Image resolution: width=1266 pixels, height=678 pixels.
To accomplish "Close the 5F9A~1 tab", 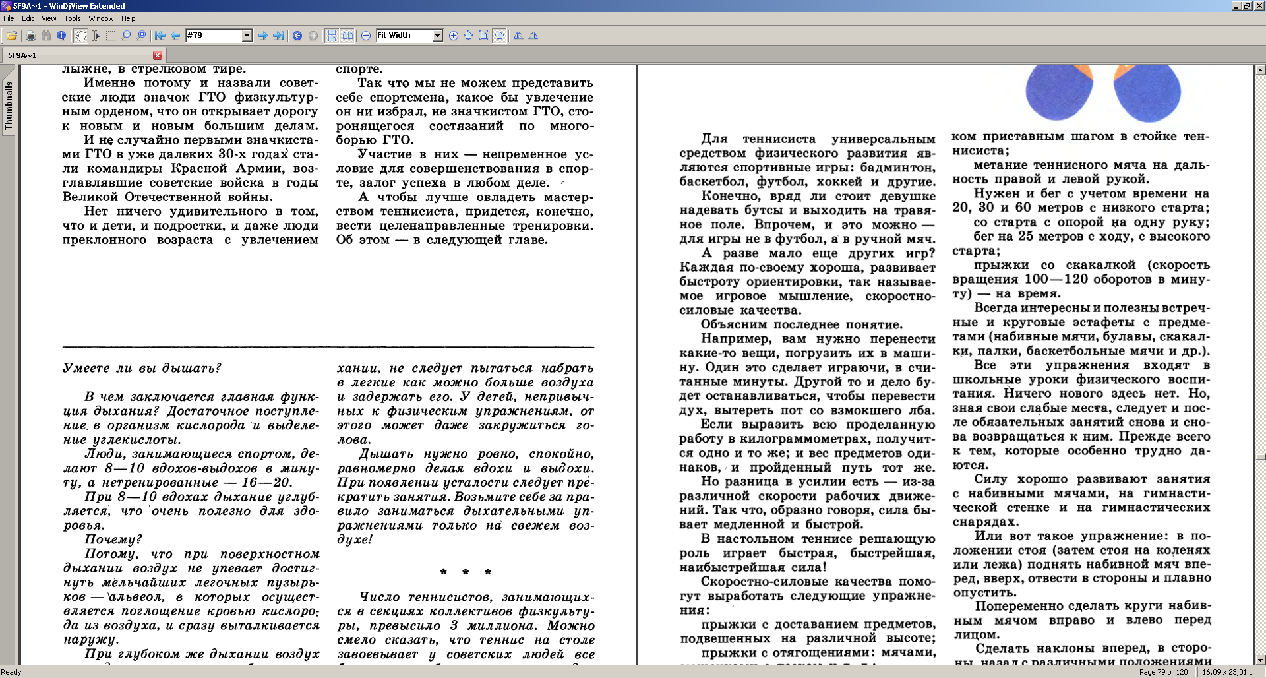I will coord(158,55).
